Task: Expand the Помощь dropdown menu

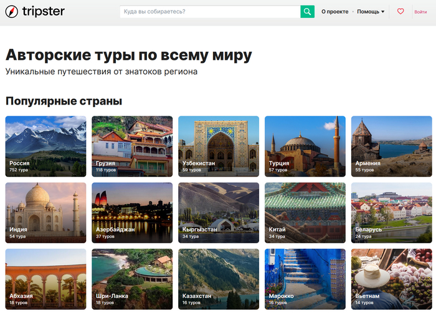Action: click(371, 12)
